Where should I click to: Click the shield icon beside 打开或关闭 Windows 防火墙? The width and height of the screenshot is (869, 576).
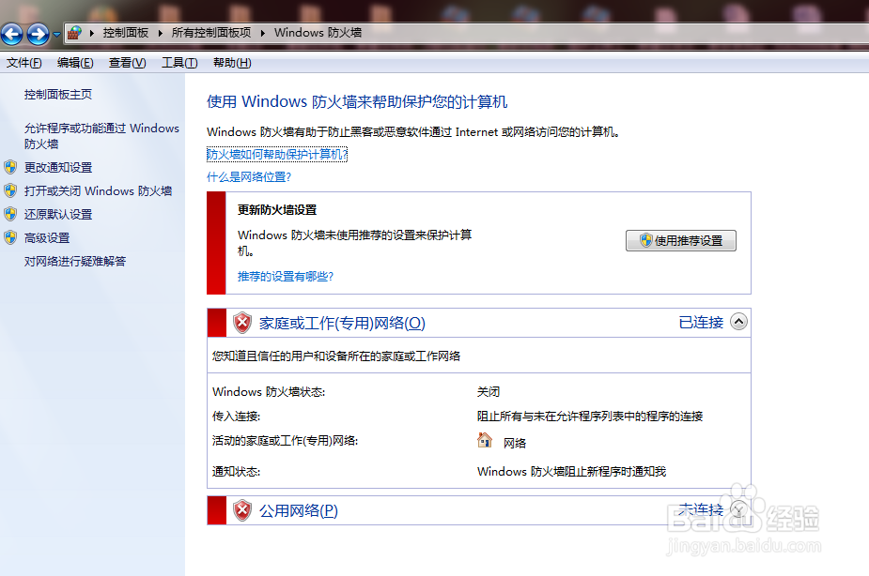[10, 190]
